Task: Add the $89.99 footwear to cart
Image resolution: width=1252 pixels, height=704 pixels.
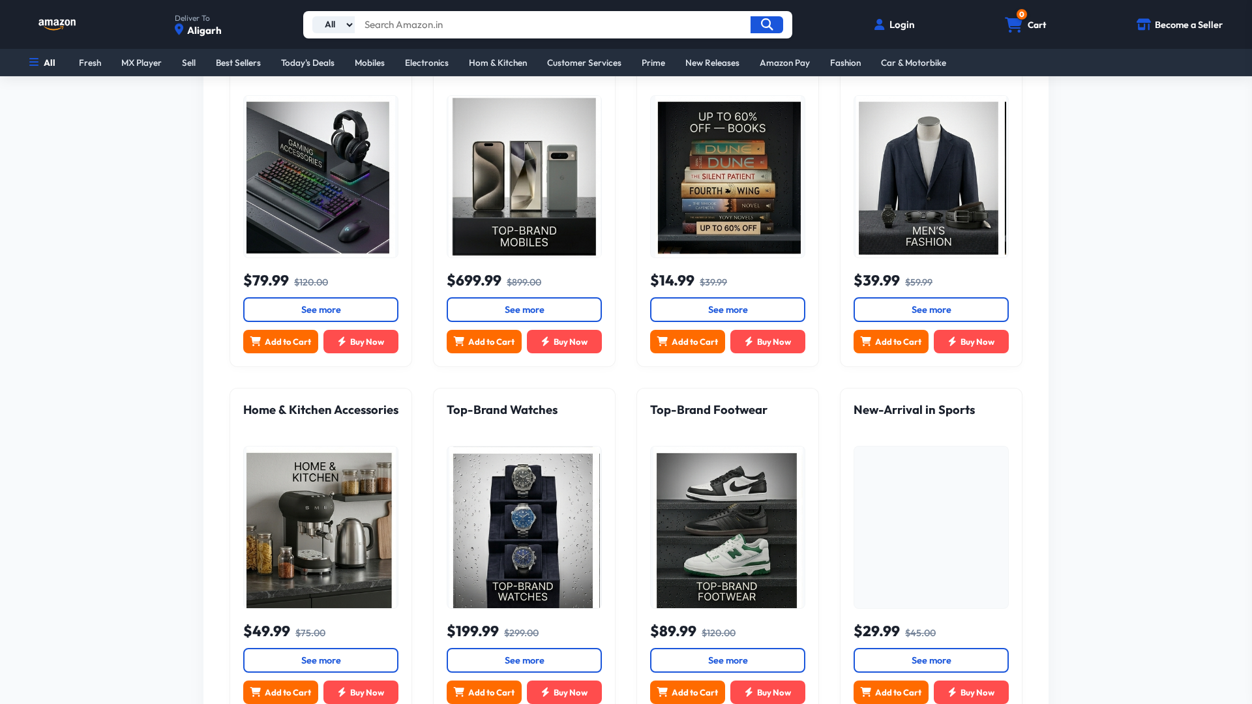Action: point(687,692)
